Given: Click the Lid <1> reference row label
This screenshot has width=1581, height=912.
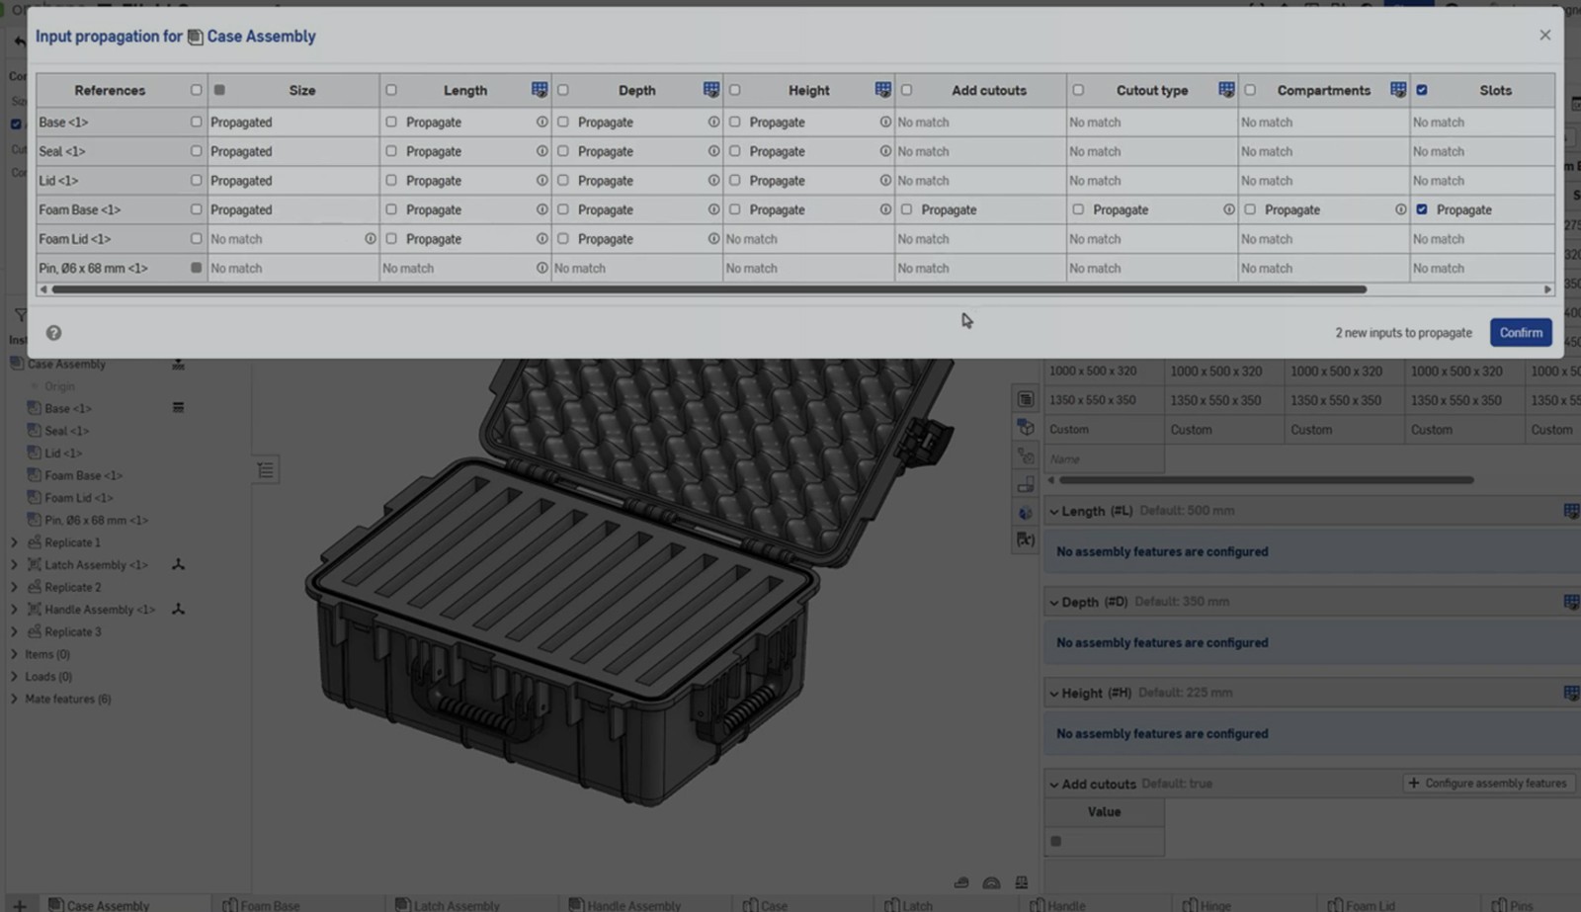Looking at the screenshot, I should point(58,181).
